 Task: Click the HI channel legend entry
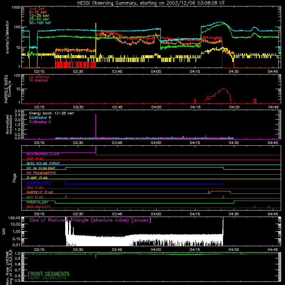[38, 81]
